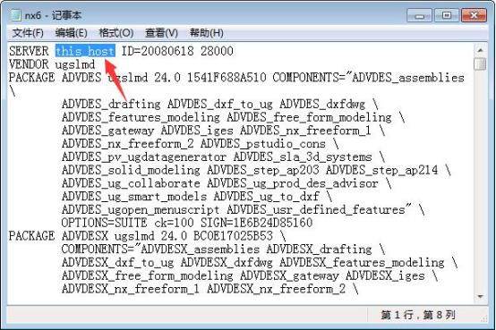
Task: Click 'ugslmd' on the VENDOR line
Action: (75, 64)
